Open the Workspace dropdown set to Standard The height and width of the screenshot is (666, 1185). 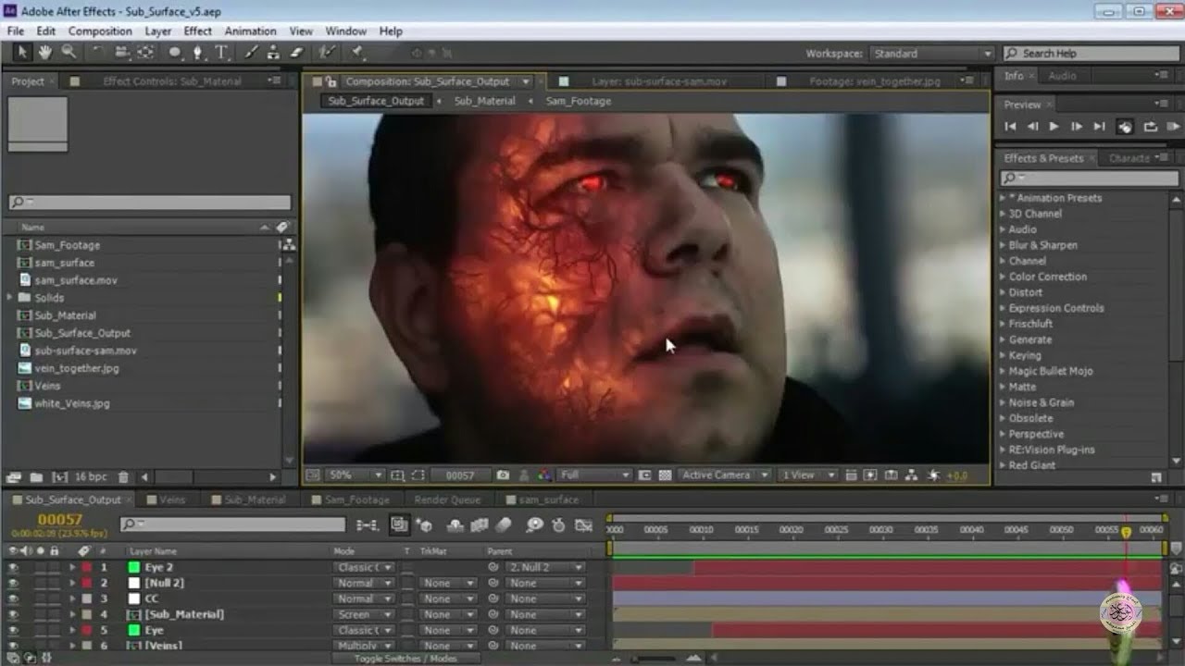coord(932,54)
